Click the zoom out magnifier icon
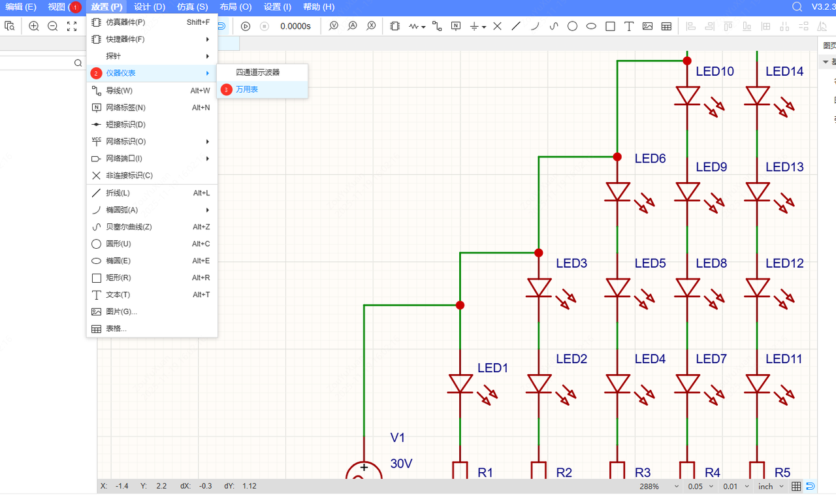This screenshot has width=836, height=497. coord(53,26)
